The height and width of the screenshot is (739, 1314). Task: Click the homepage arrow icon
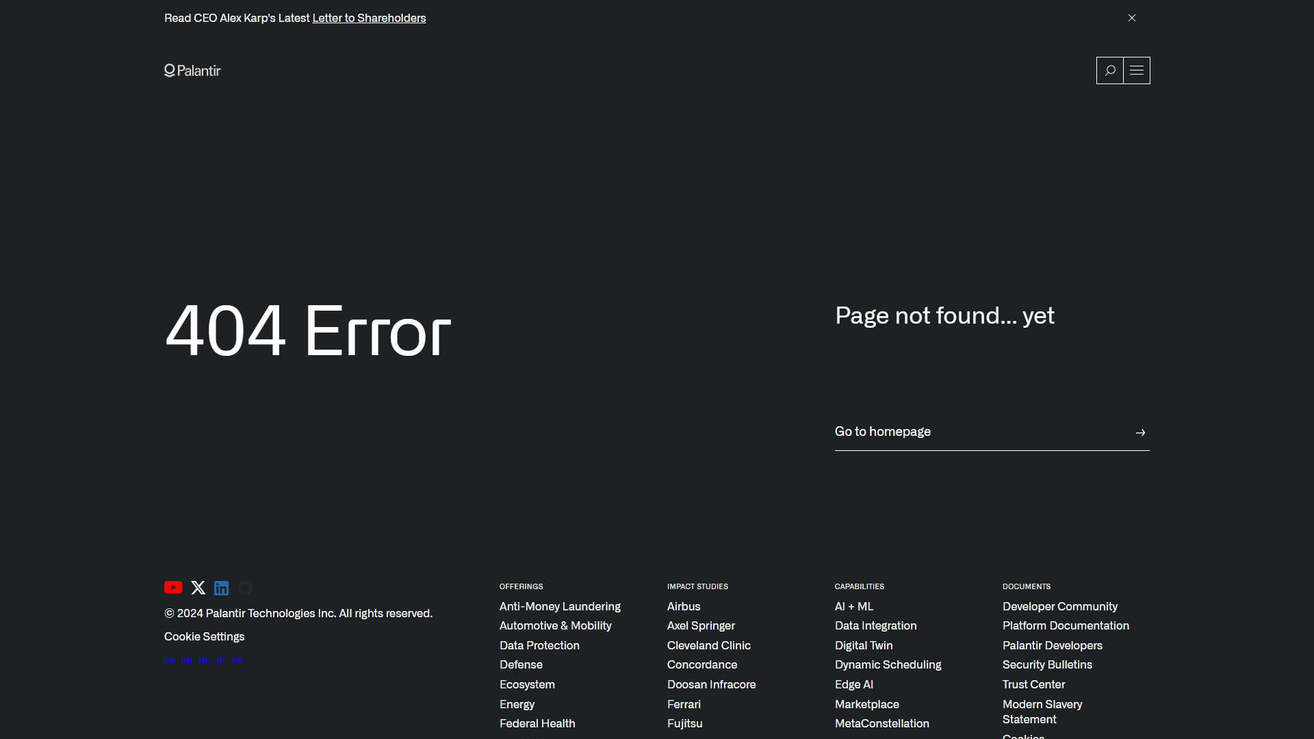coord(1139,432)
